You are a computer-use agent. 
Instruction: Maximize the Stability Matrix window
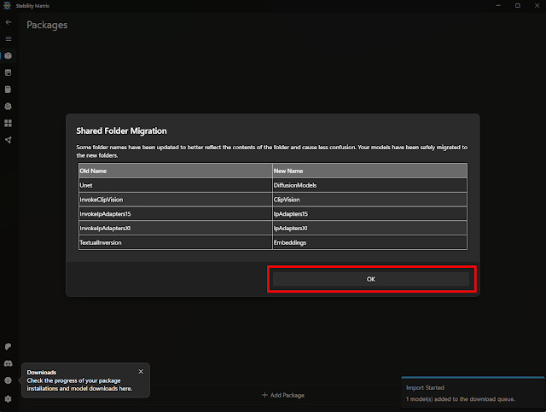(518, 6)
